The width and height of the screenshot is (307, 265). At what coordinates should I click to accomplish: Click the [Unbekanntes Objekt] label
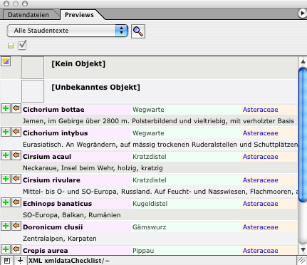tap(95, 87)
